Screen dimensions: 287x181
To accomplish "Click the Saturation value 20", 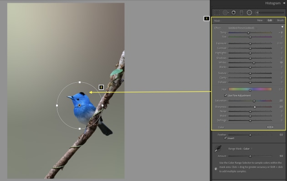I will 281,101.
